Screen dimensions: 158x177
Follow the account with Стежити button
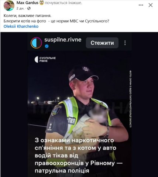[x=102, y=43]
